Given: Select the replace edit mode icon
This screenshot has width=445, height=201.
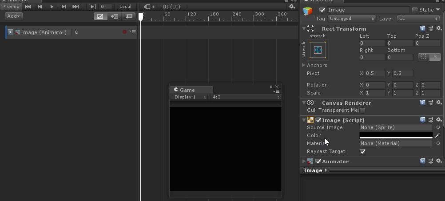Looking at the screenshot, I should click(128, 16).
